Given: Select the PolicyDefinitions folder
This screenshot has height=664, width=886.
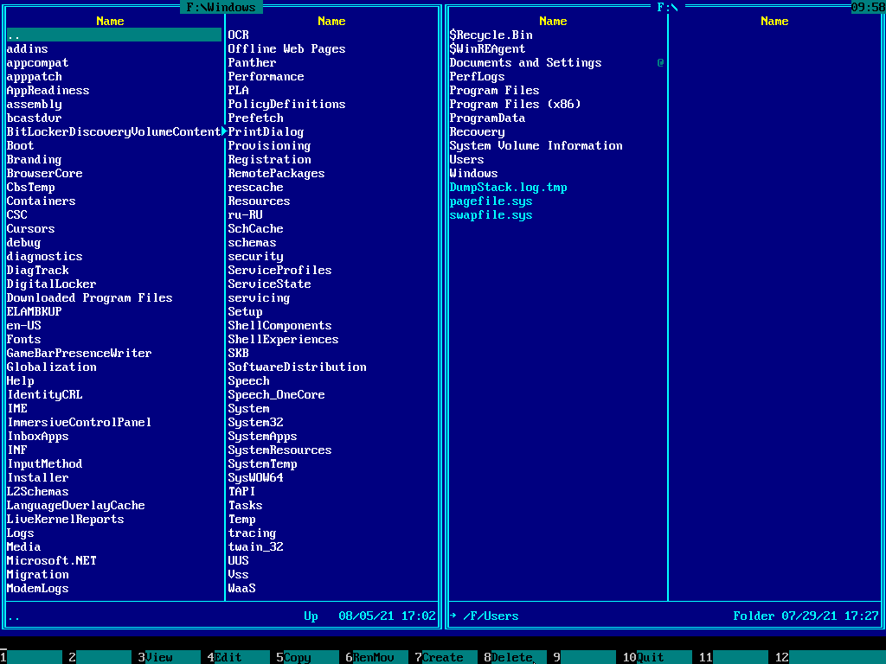Looking at the screenshot, I should 286,105.
